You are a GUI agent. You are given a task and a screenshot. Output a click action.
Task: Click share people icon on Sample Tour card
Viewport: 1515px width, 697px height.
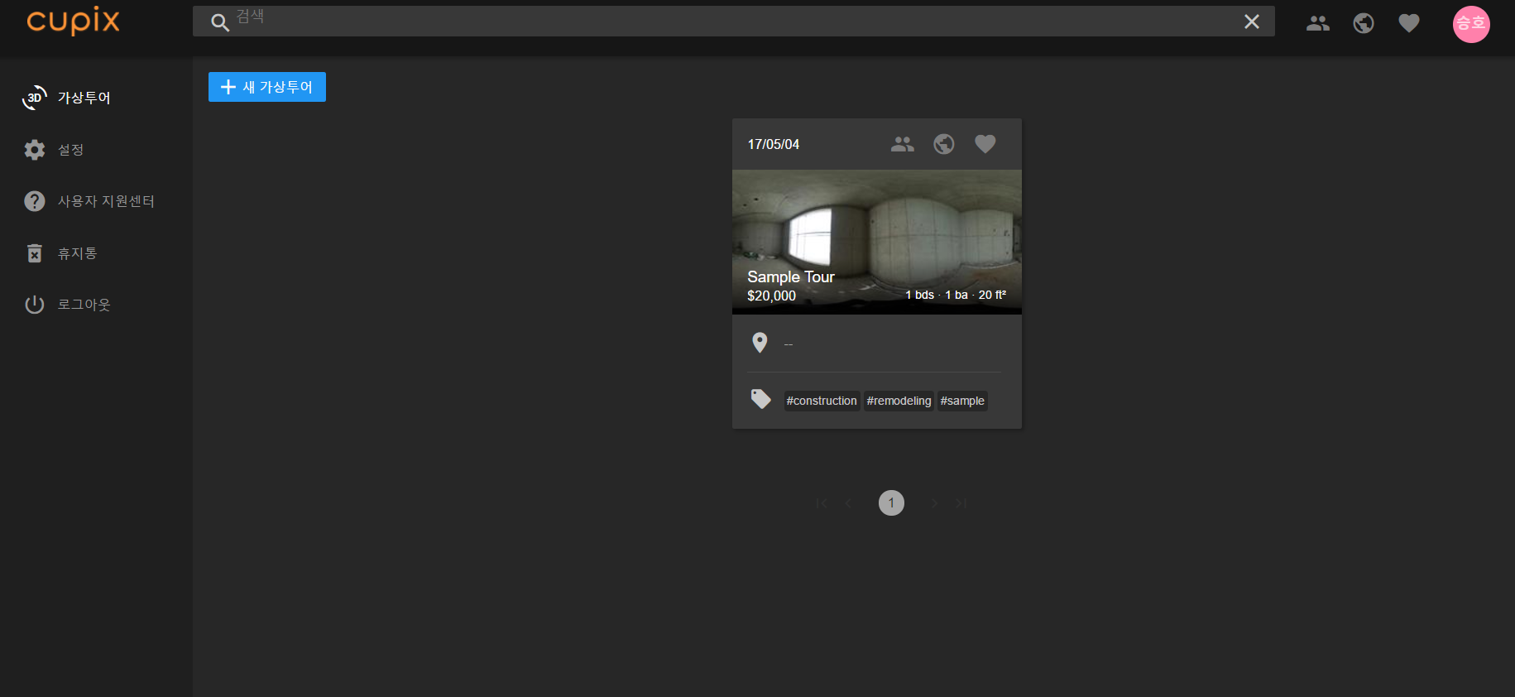pyautogui.click(x=902, y=144)
